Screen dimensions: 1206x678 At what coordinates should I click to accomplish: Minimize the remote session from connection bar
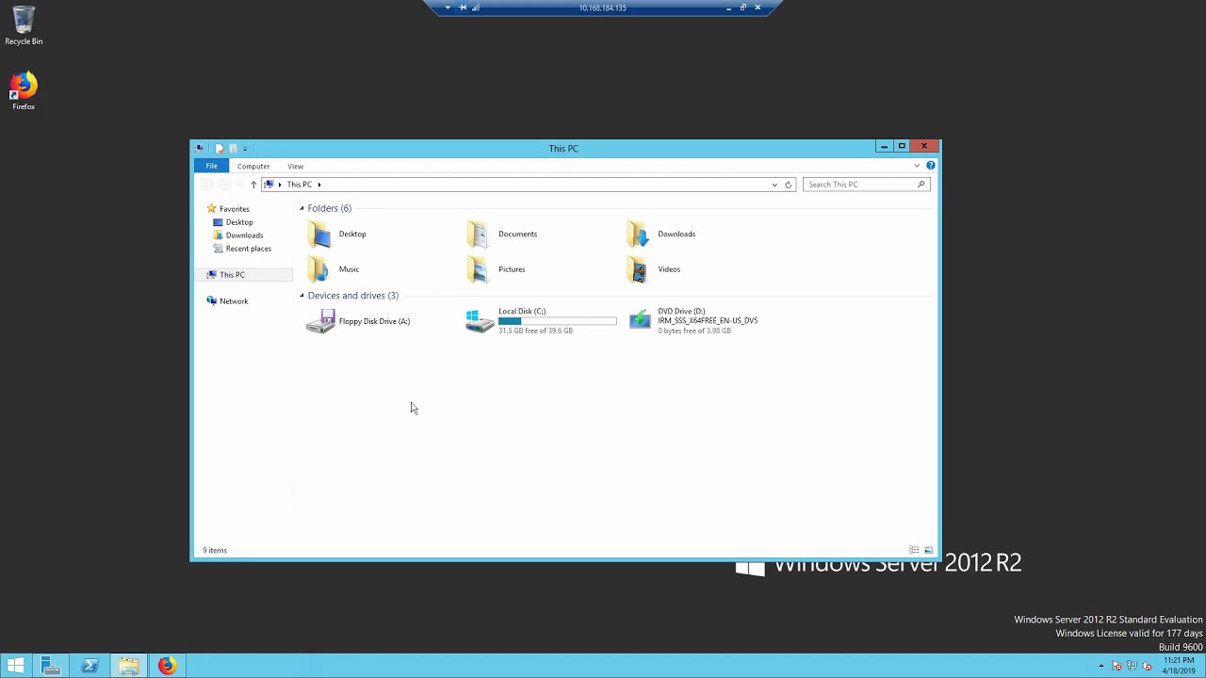tap(728, 8)
